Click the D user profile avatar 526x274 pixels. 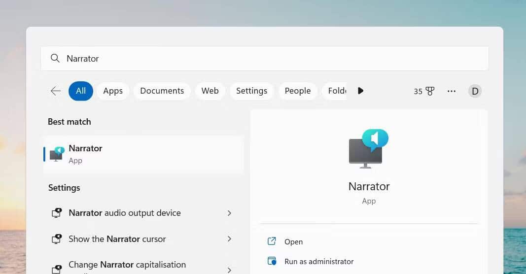[475, 91]
